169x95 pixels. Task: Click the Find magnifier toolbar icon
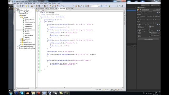[43, 6]
